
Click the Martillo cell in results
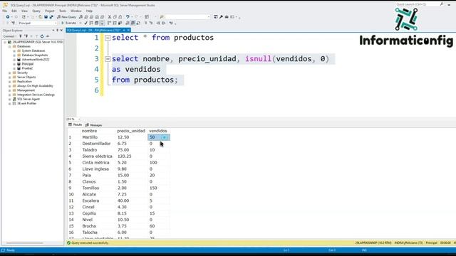pyautogui.click(x=90, y=137)
